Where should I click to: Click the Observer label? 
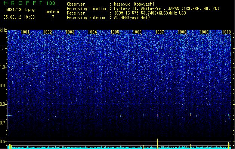tap(76, 4)
